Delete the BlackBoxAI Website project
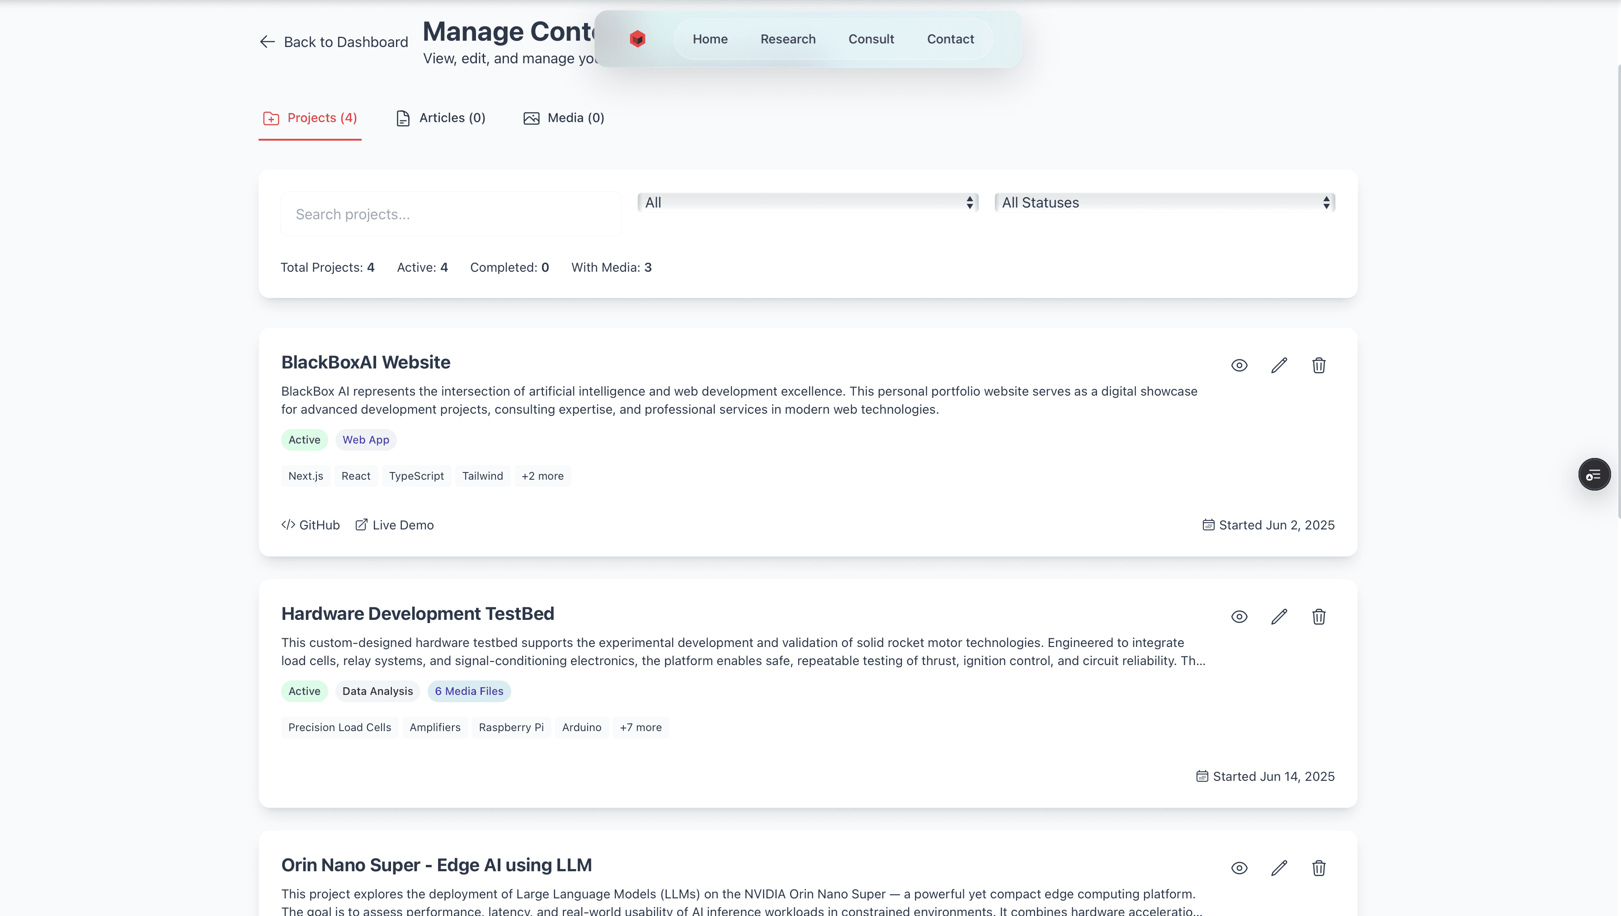This screenshot has height=916, width=1621. click(x=1318, y=365)
